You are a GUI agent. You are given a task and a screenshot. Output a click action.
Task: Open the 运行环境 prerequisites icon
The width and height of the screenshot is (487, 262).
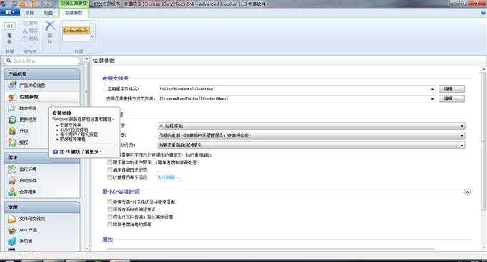(x=12, y=169)
